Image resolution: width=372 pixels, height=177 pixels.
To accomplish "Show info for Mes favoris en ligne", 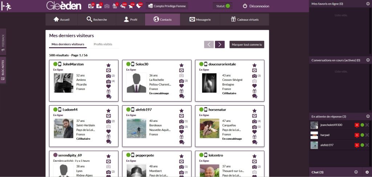I will tap(368, 4).
